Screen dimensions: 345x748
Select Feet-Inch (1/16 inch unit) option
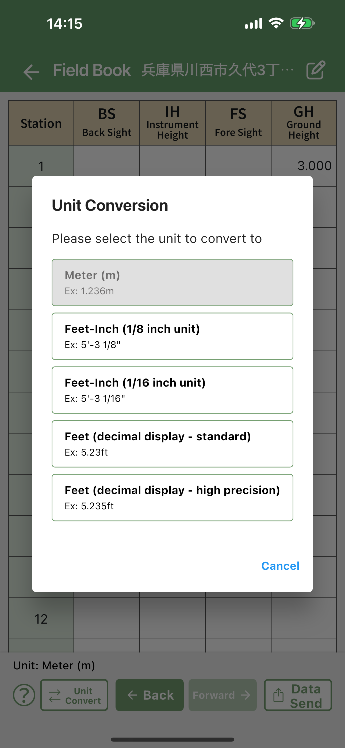point(172,390)
